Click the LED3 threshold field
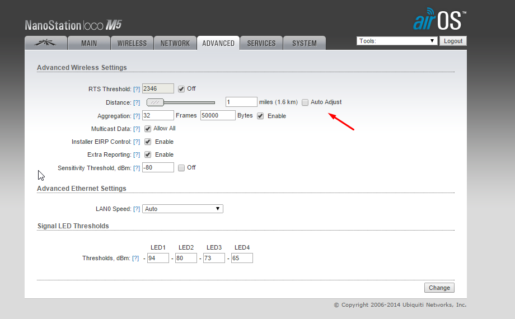The height and width of the screenshot is (319, 515). [214, 258]
